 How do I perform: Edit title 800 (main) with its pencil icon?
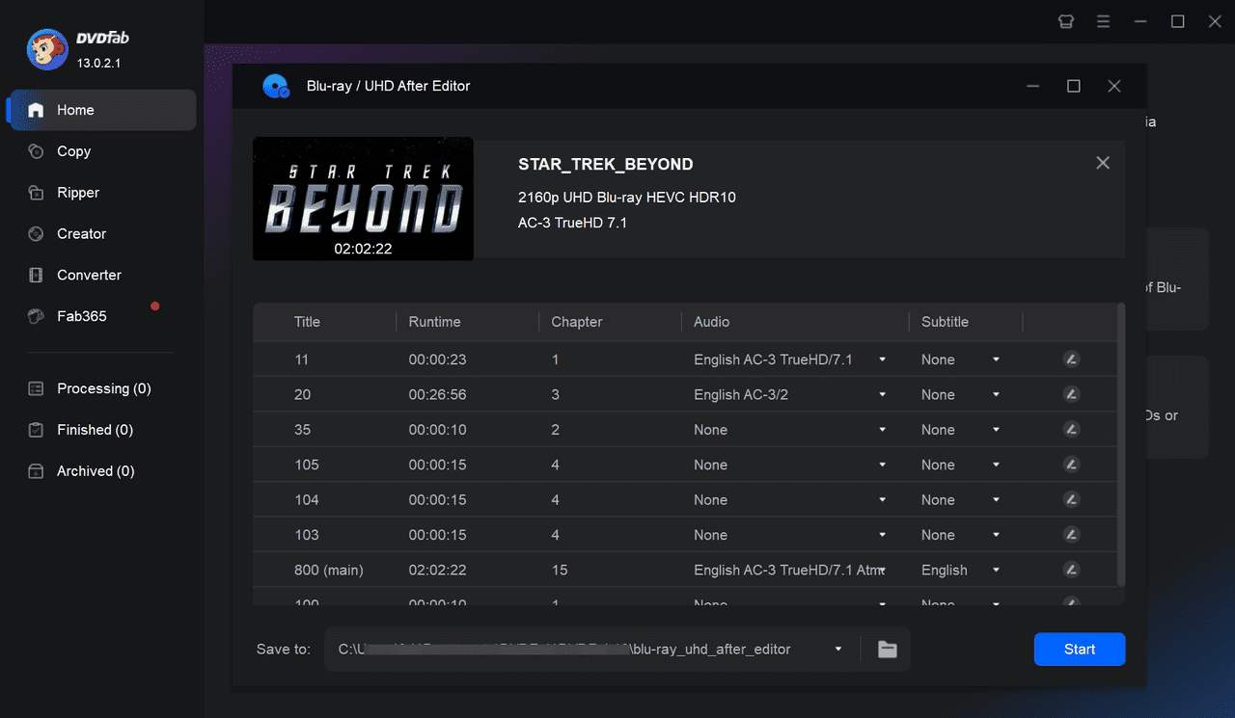[x=1071, y=570]
